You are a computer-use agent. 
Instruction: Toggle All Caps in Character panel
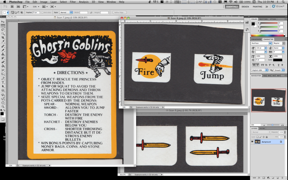tap(262, 65)
